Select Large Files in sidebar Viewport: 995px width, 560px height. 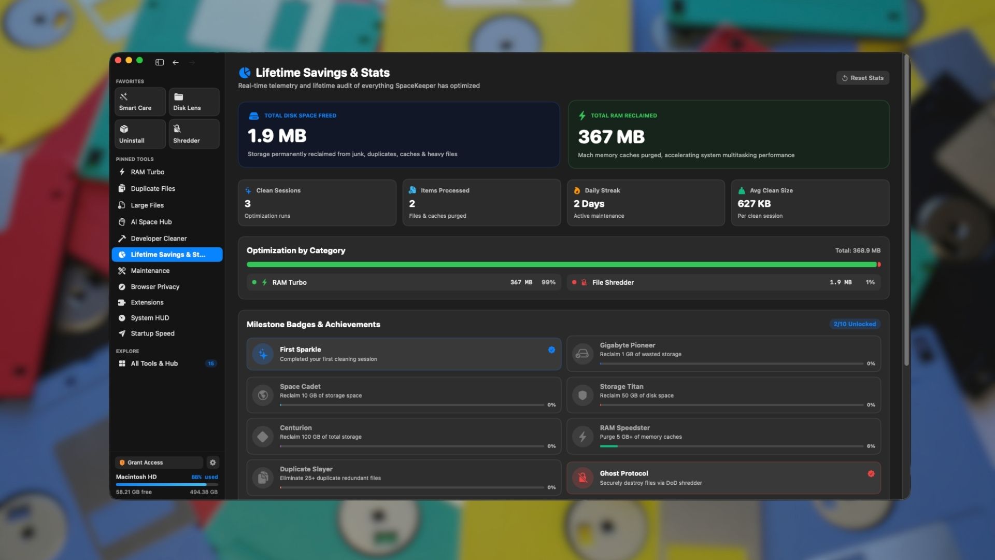[x=167, y=205]
